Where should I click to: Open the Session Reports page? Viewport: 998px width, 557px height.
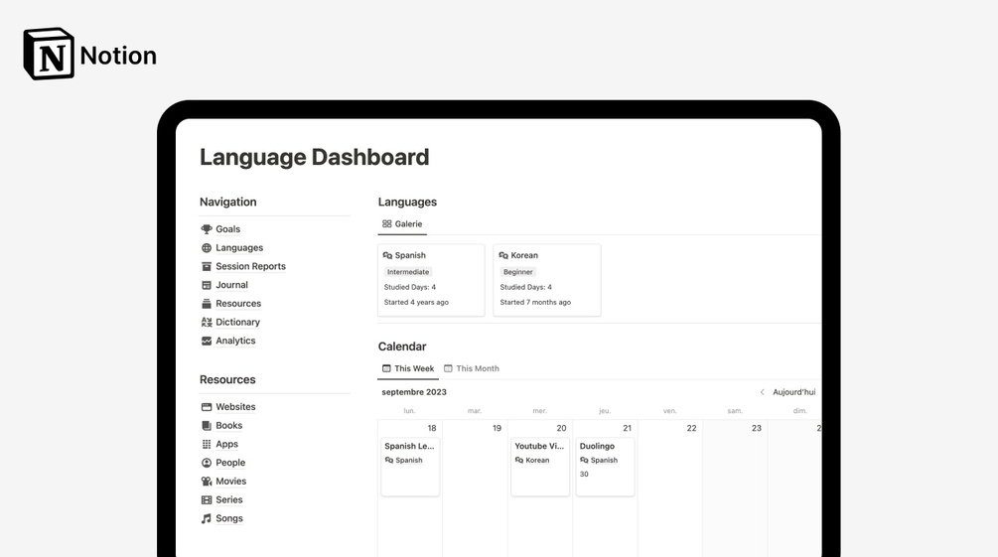tap(251, 266)
